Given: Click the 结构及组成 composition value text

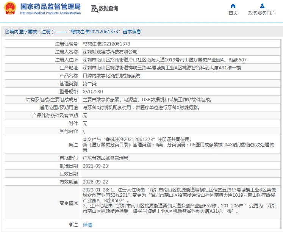Looking at the screenshot, I should coord(148,99).
